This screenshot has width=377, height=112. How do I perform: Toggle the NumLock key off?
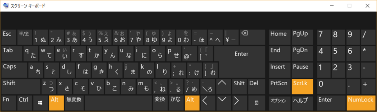361,103
